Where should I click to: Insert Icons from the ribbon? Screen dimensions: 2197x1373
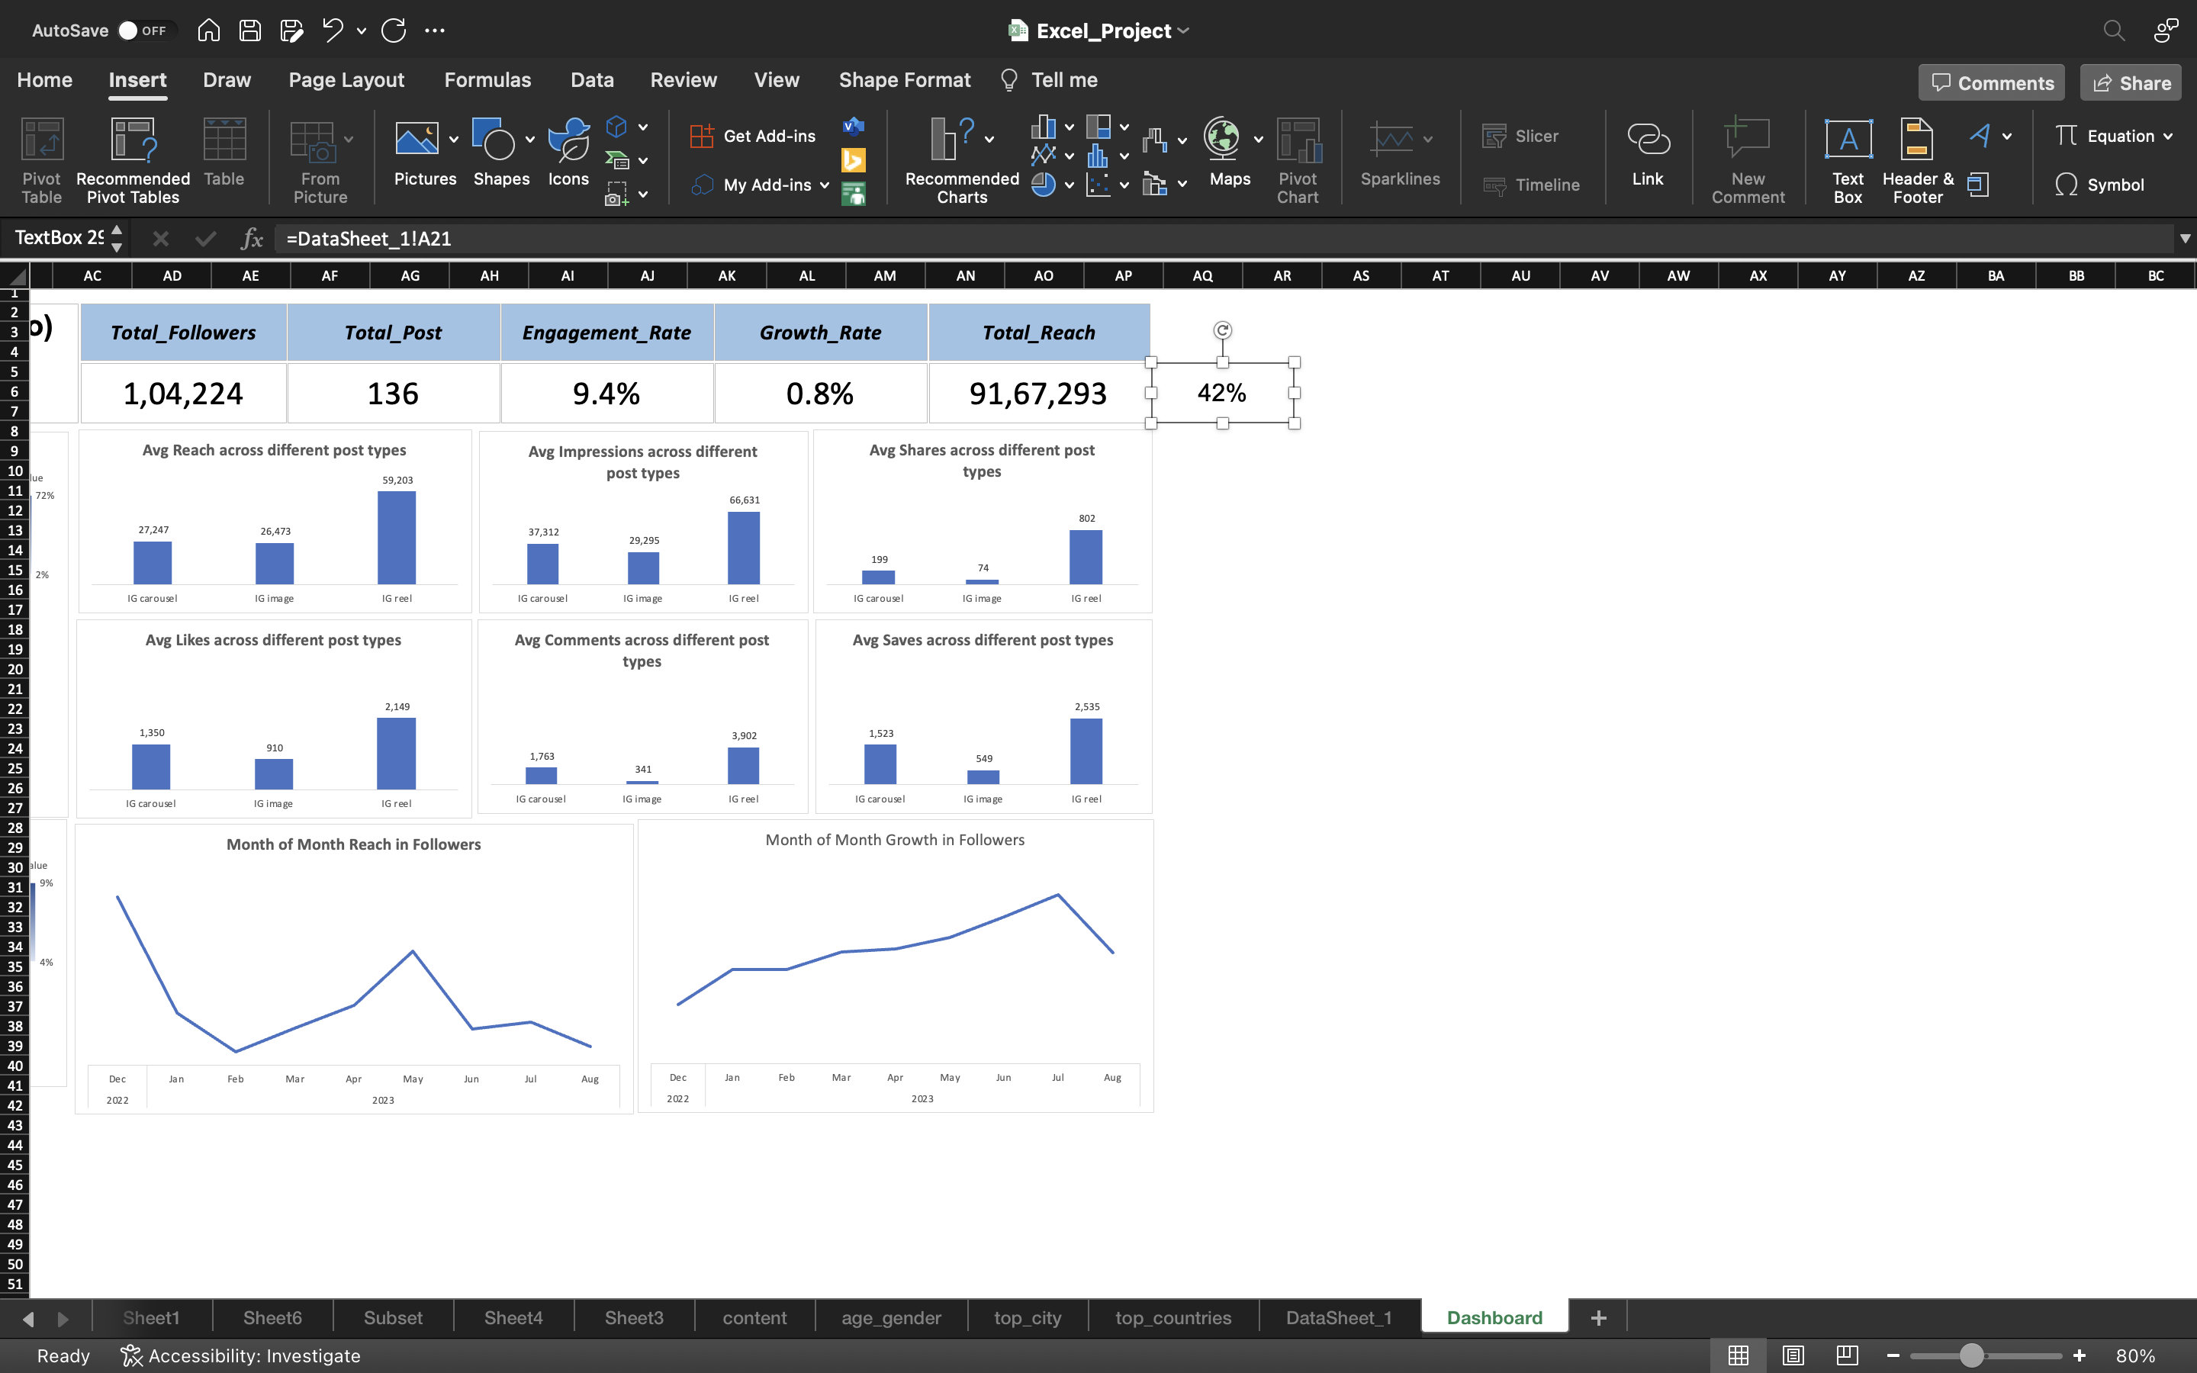(x=568, y=153)
